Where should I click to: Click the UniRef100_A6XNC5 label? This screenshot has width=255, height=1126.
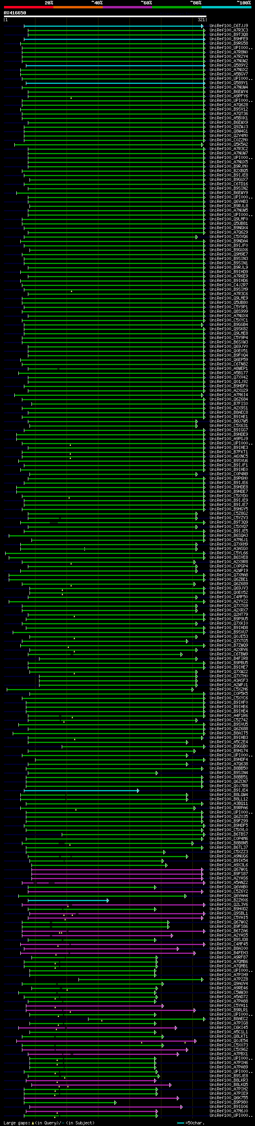coord(229,456)
